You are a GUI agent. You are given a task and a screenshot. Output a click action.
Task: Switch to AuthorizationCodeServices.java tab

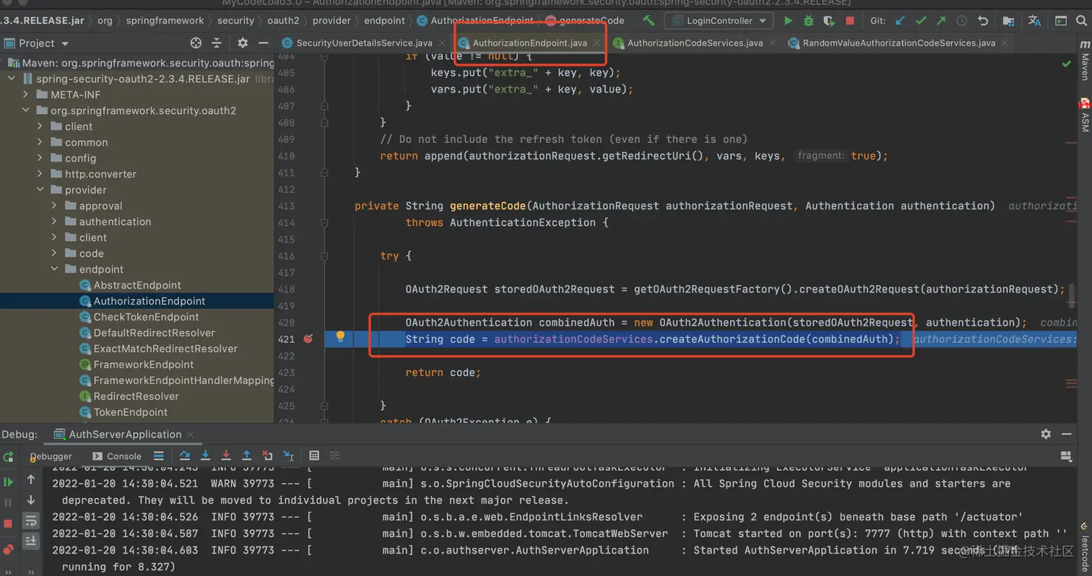click(693, 43)
